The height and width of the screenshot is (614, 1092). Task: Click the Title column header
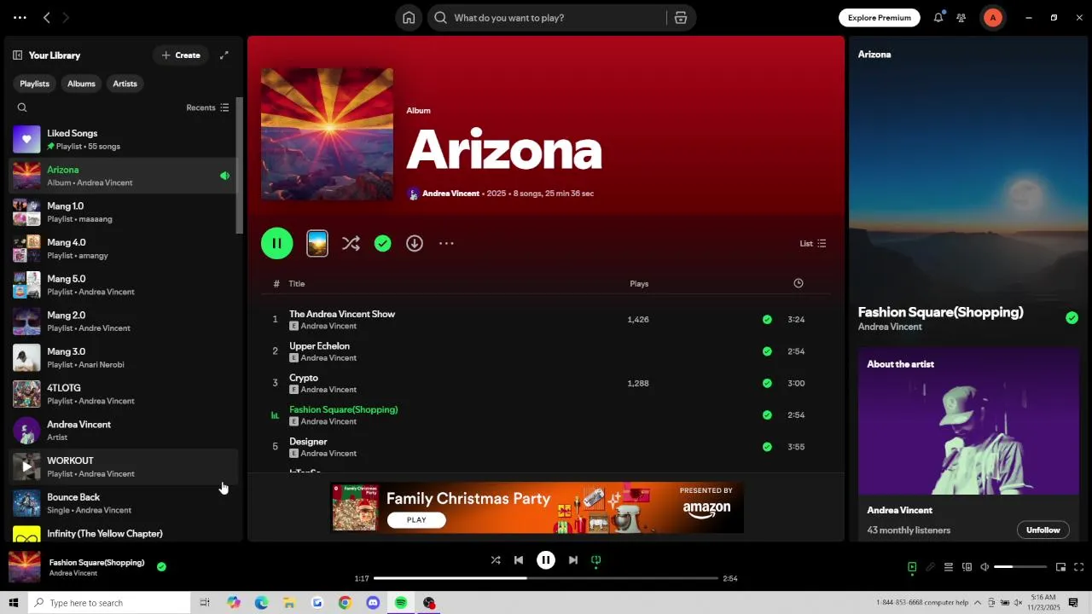(x=296, y=284)
